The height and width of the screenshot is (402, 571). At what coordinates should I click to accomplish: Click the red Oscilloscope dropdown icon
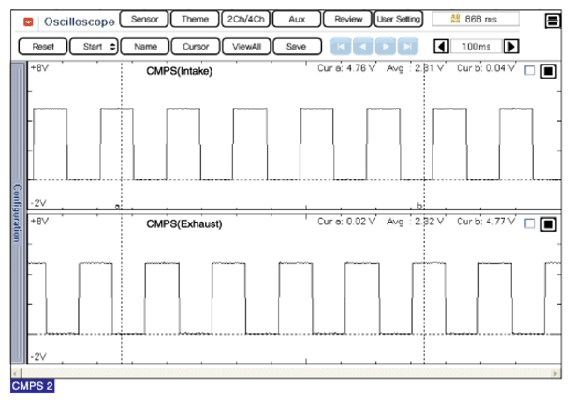click(28, 19)
